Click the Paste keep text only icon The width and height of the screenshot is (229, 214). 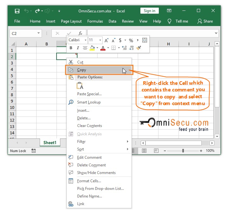80,85
